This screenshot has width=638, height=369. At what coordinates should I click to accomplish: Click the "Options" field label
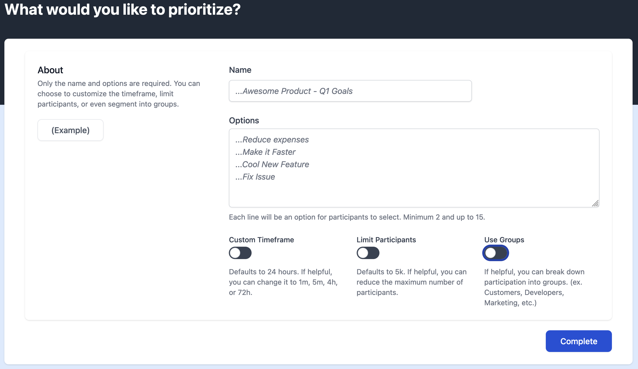244,121
